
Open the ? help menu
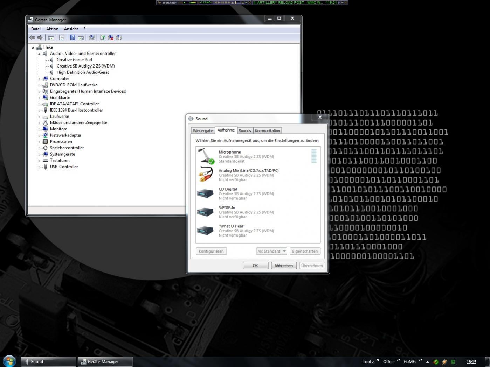[84, 29]
